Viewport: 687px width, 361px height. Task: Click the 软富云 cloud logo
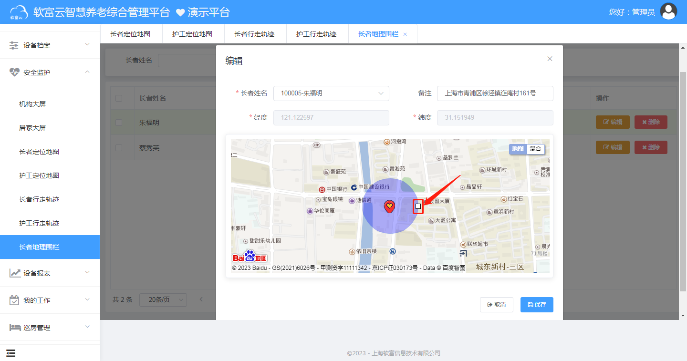[x=19, y=11]
